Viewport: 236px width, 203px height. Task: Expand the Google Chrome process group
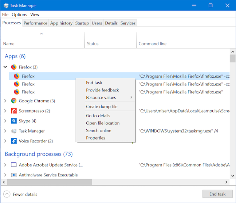tap(5, 101)
